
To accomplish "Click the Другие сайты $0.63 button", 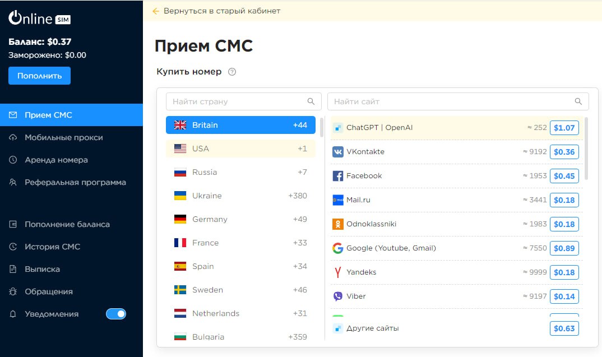I will pyautogui.click(x=564, y=328).
